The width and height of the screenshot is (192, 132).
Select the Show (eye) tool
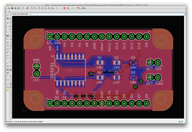[11, 15]
